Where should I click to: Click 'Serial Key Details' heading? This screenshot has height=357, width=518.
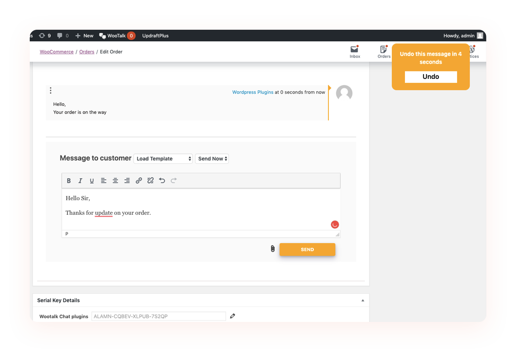click(58, 300)
